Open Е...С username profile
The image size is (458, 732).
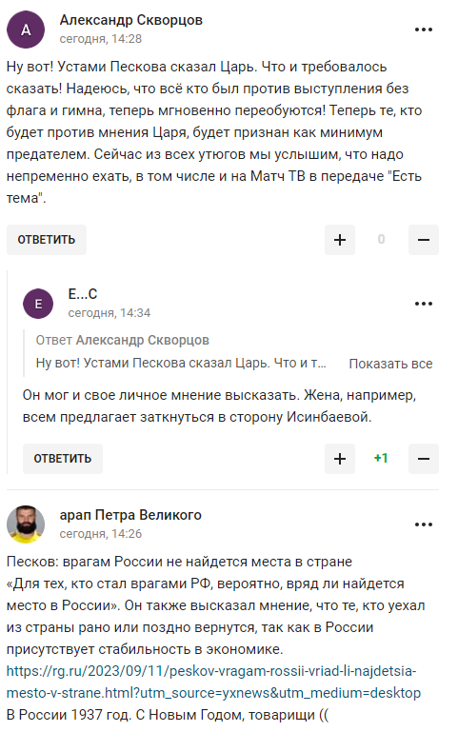pos(83,294)
